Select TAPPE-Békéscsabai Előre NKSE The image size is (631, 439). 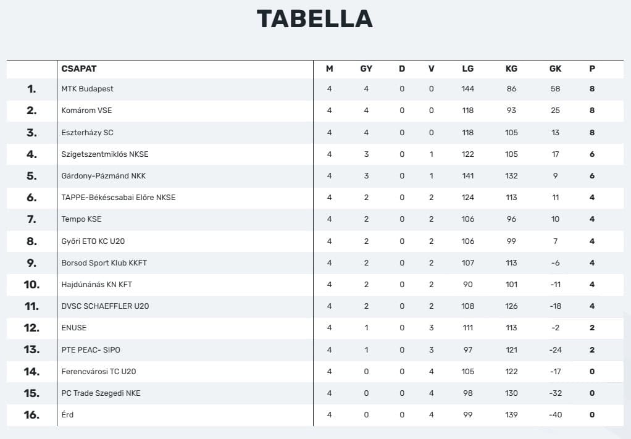point(119,198)
